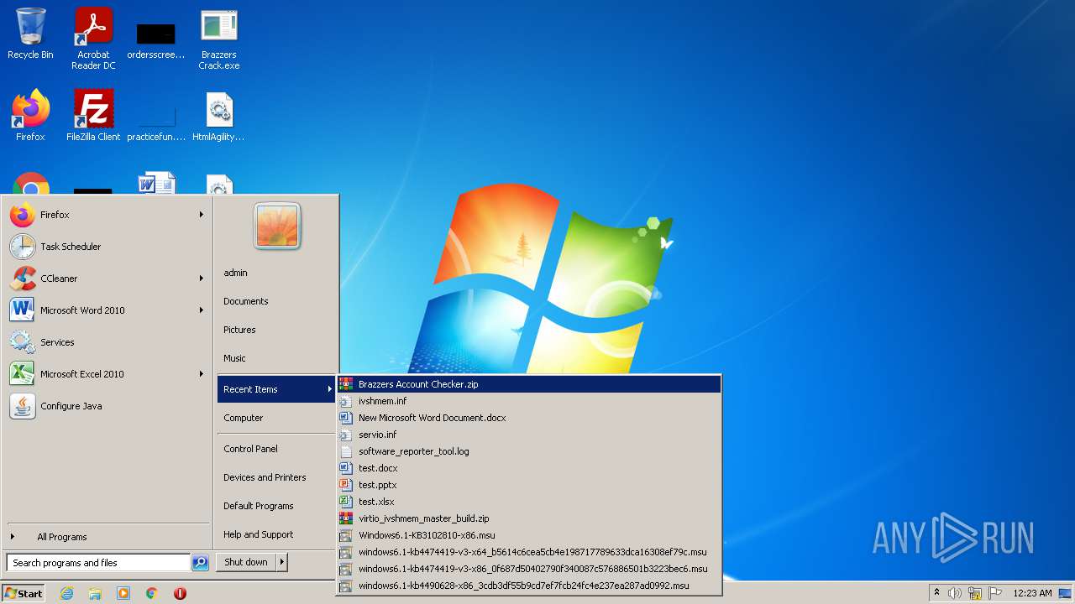
Task: Click Microsoft Word 2010 icon in Start menu
Action: coord(23,310)
